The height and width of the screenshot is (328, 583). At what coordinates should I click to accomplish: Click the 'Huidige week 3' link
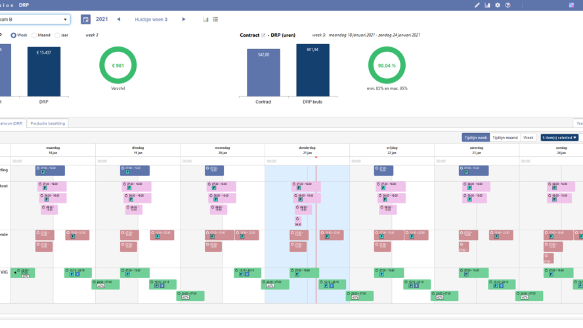point(151,19)
